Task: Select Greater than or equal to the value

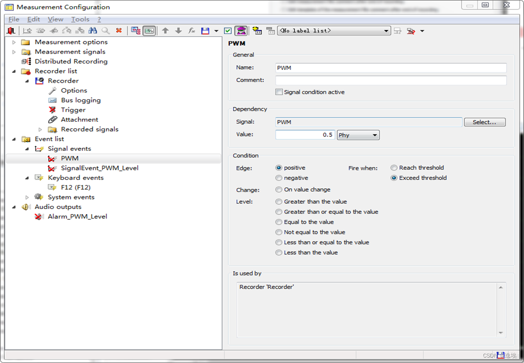Action: point(279,212)
